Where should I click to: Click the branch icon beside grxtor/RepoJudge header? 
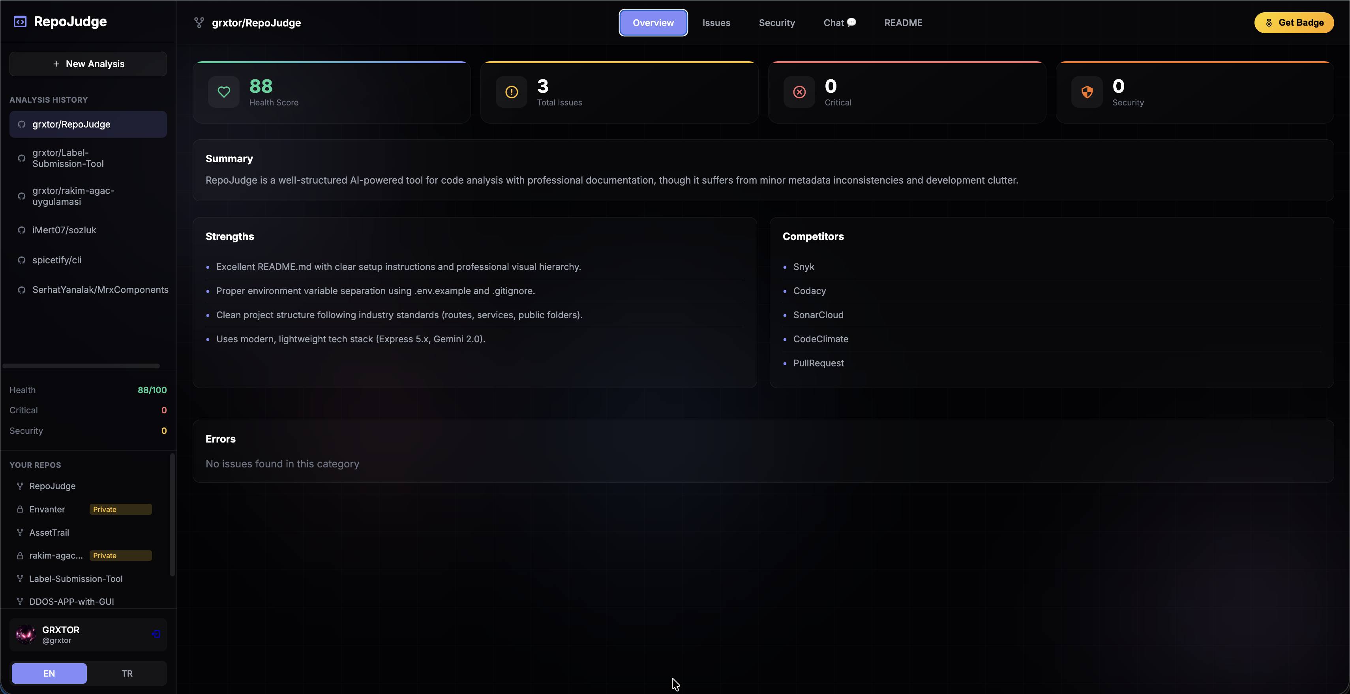pos(199,23)
